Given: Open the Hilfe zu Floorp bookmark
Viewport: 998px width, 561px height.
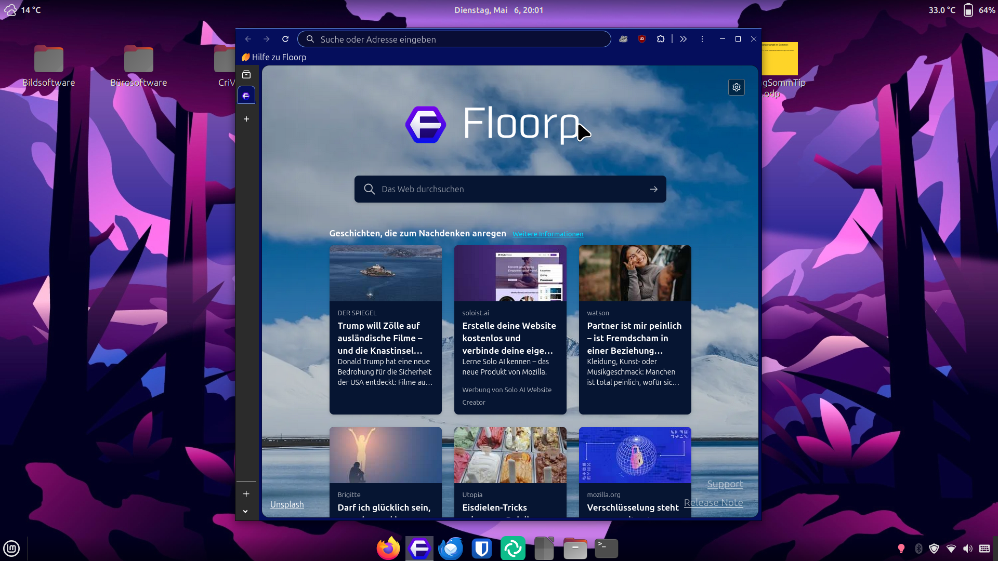Looking at the screenshot, I should [x=274, y=57].
